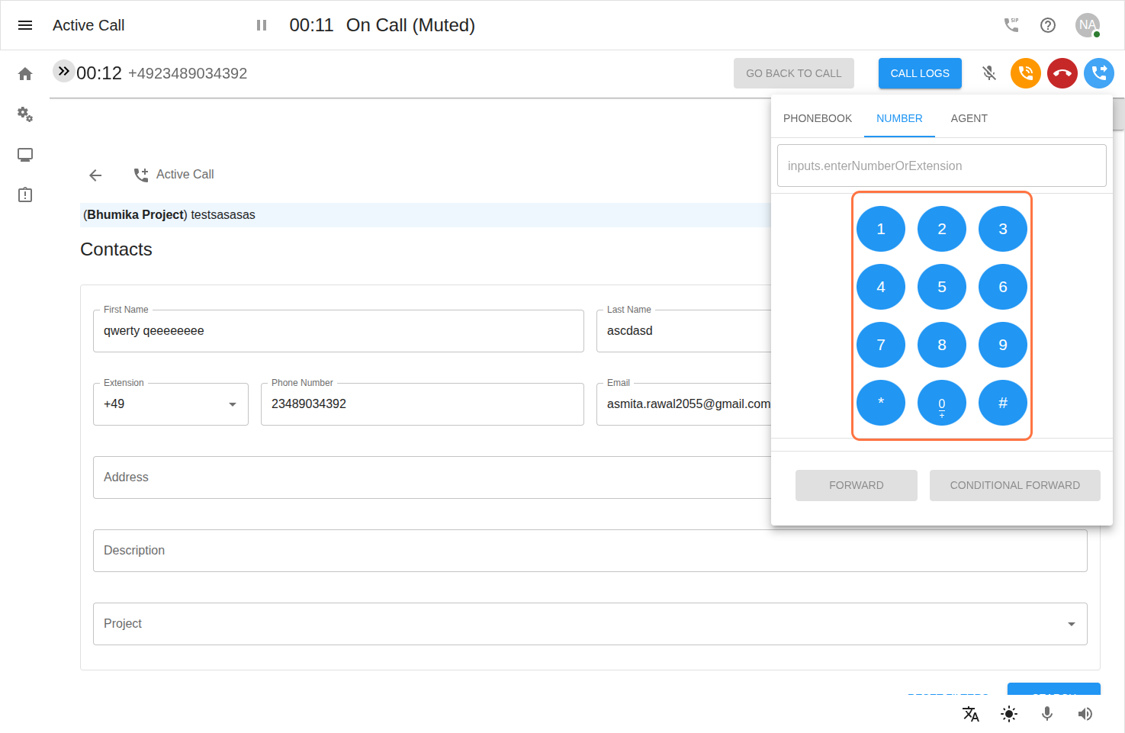Toggle brightness theme icon at bottom
Image resolution: width=1125 pixels, height=733 pixels.
(x=1008, y=714)
